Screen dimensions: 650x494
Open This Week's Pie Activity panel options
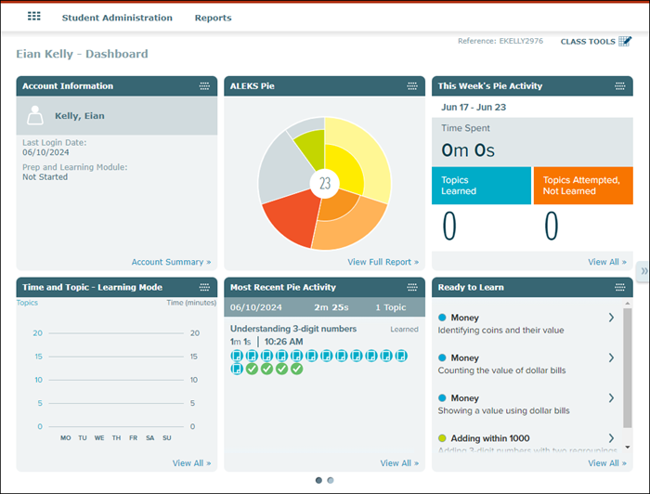tap(620, 86)
